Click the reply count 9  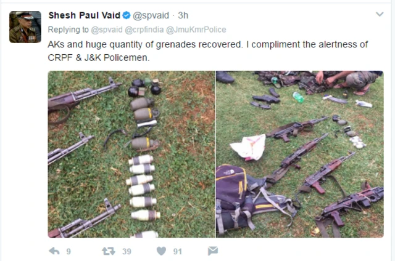[x=69, y=251]
